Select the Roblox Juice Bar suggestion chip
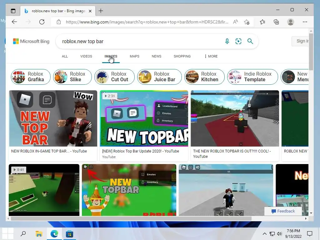 tap(159, 77)
